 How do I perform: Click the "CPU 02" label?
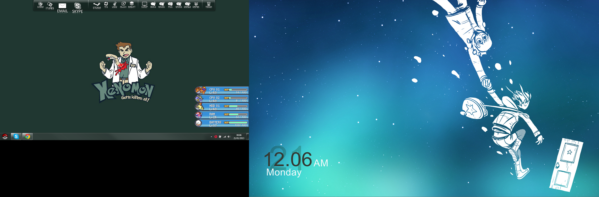click(x=214, y=98)
